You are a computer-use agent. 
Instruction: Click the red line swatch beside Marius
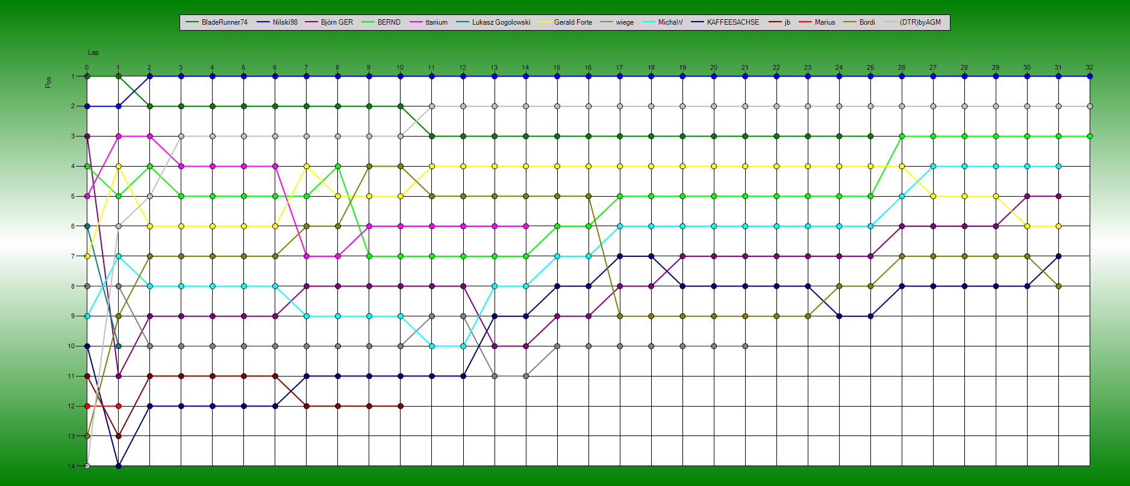coord(805,22)
